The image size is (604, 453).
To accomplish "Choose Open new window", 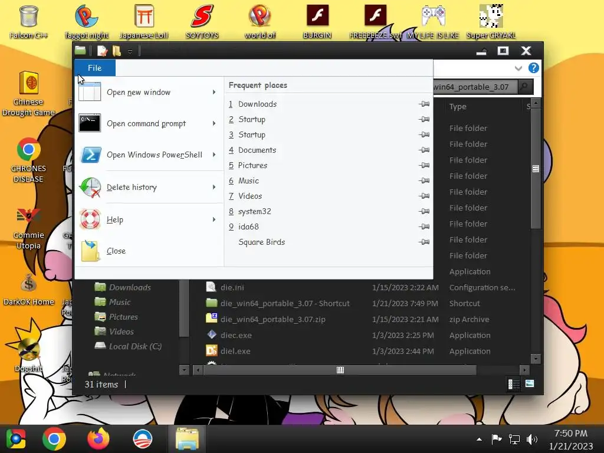I will click(148, 93).
